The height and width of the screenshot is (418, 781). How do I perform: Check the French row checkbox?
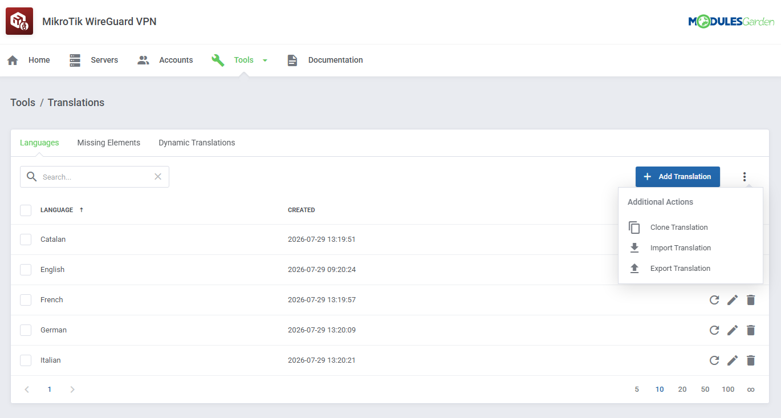coord(26,300)
